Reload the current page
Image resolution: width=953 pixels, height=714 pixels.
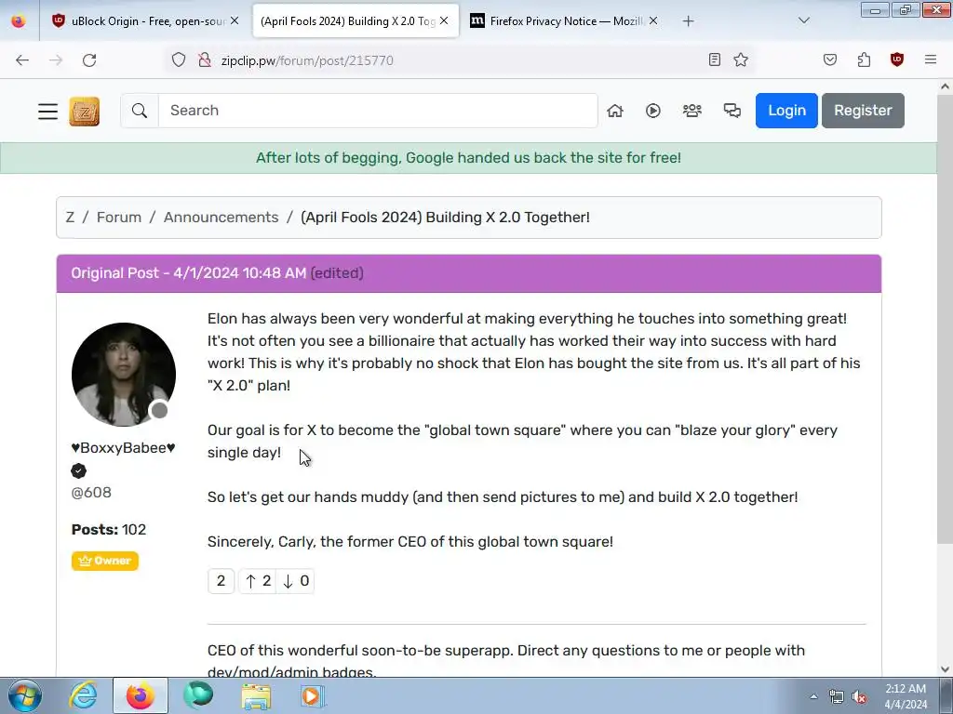point(89,60)
